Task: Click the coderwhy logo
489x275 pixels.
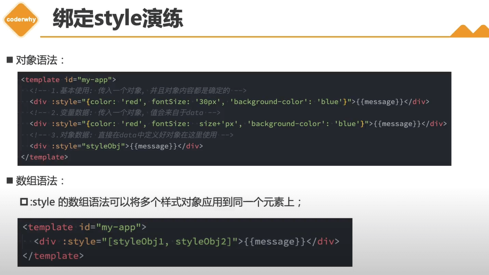Action: (x=21, y=19)
